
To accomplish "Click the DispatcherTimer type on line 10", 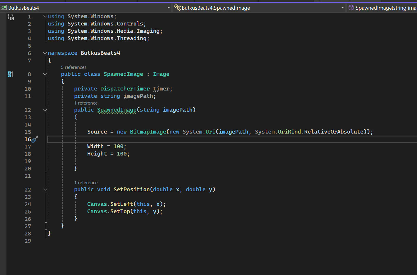I will click(x=125, y=89).
